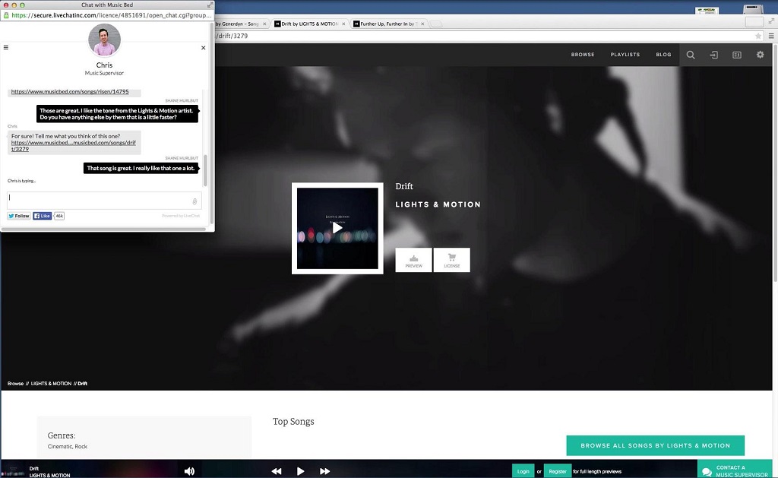Close the Further Up, Further In tab
The width and height of the screenshot is (778, 478).
422,24
